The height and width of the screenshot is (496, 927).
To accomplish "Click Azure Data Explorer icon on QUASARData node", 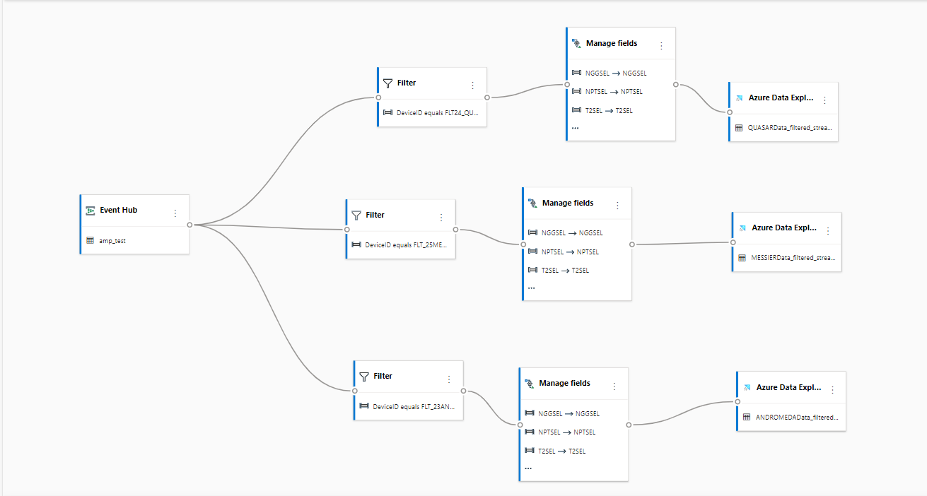I will (x=739, y=98).
